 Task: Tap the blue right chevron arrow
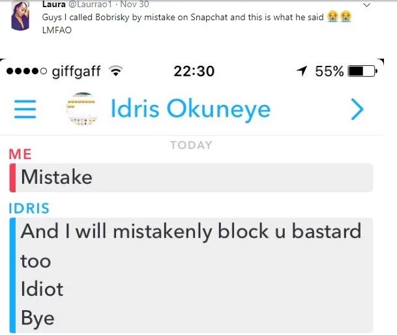click(x=357, y=109)
